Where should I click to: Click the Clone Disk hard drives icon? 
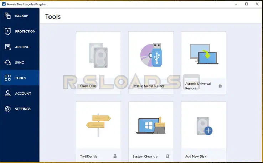coord(98,55)
